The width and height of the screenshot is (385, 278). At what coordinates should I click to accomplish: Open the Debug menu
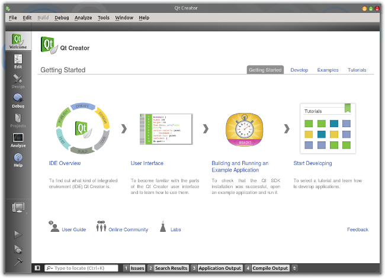(62, 18)
